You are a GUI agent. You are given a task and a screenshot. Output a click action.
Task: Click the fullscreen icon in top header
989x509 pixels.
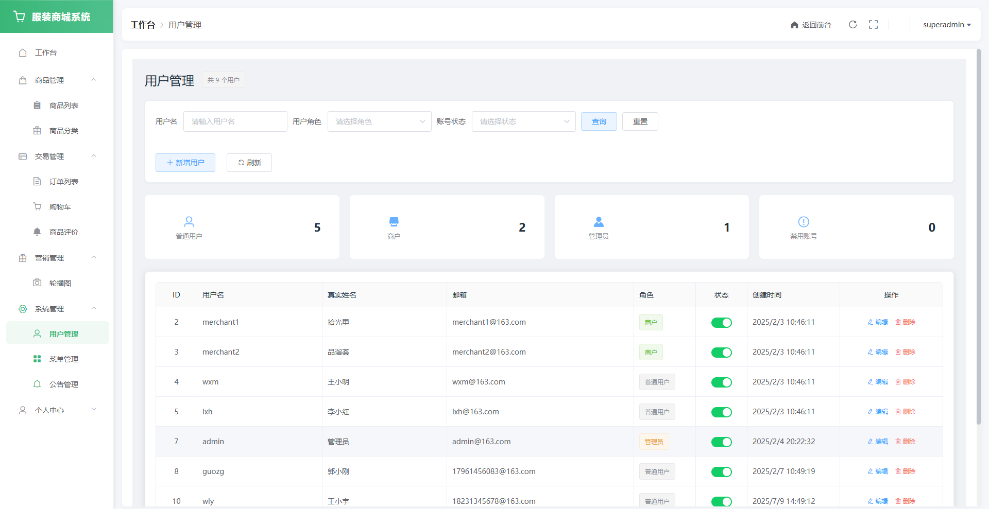click(873, 25)
